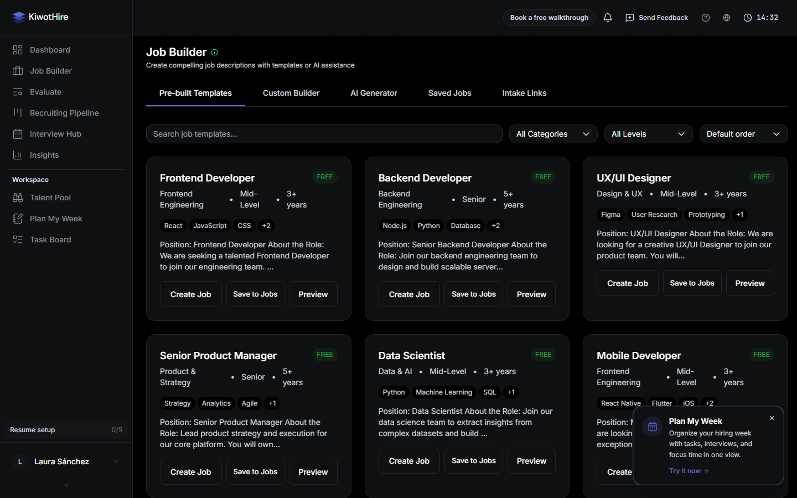Click the 14:32 clock indicator
Screen dimensions: 797x498
(761, 18)
